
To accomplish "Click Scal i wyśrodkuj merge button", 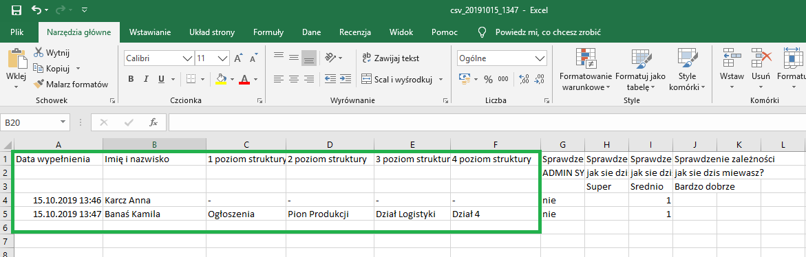I will pos(396,79).
